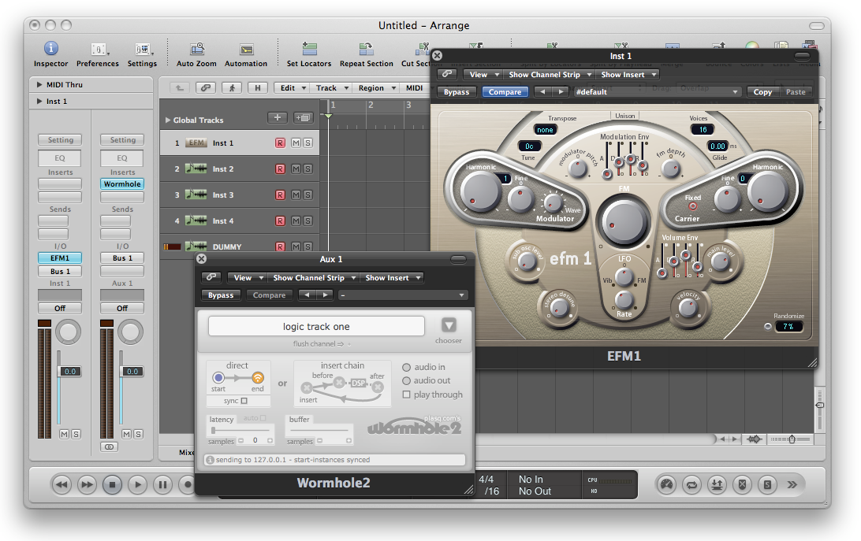Click the pause transport button
The image size is (861, 541).
pyautogui.click(x=163, y=484)
